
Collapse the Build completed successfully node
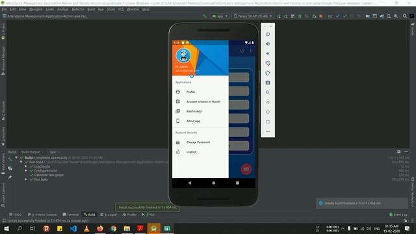(x=16, y=157)
